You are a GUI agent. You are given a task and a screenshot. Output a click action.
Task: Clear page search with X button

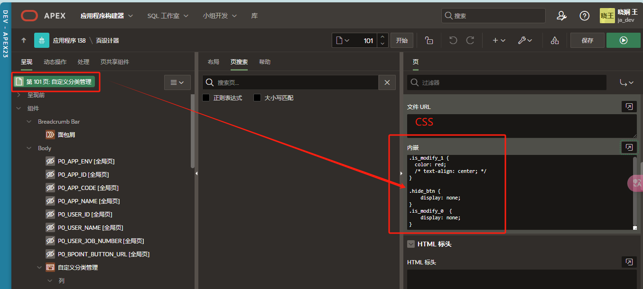(387, 82)
